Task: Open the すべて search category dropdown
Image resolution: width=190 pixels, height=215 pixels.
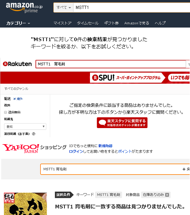Action: 63,8
